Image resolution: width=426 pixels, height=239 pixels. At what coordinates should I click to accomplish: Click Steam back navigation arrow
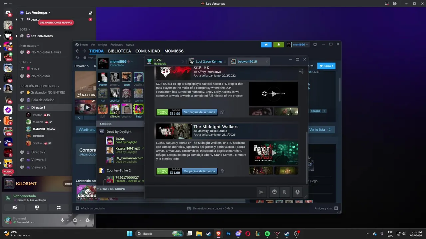(x=77, y=51)
